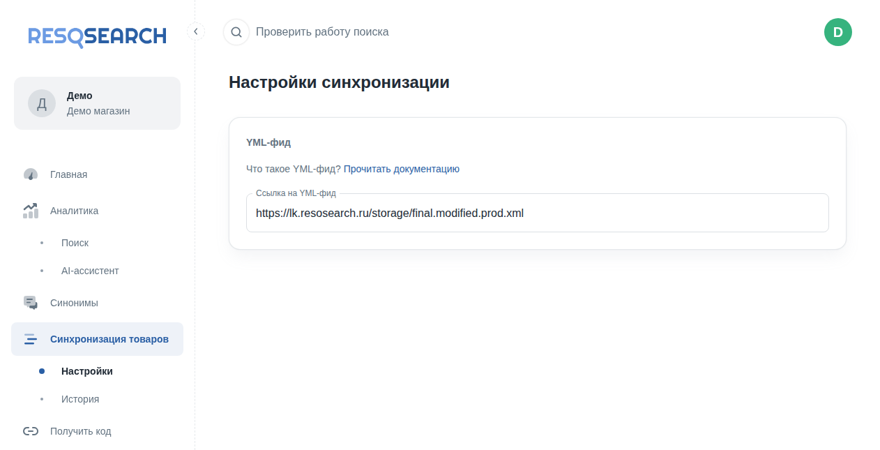
Task: Open Аналитика menu item
Action: [97, 211]
